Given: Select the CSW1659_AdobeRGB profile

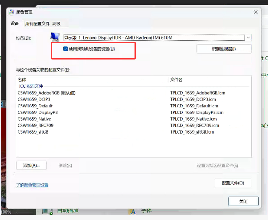Looking at the screenshot, I should [46, 93].
